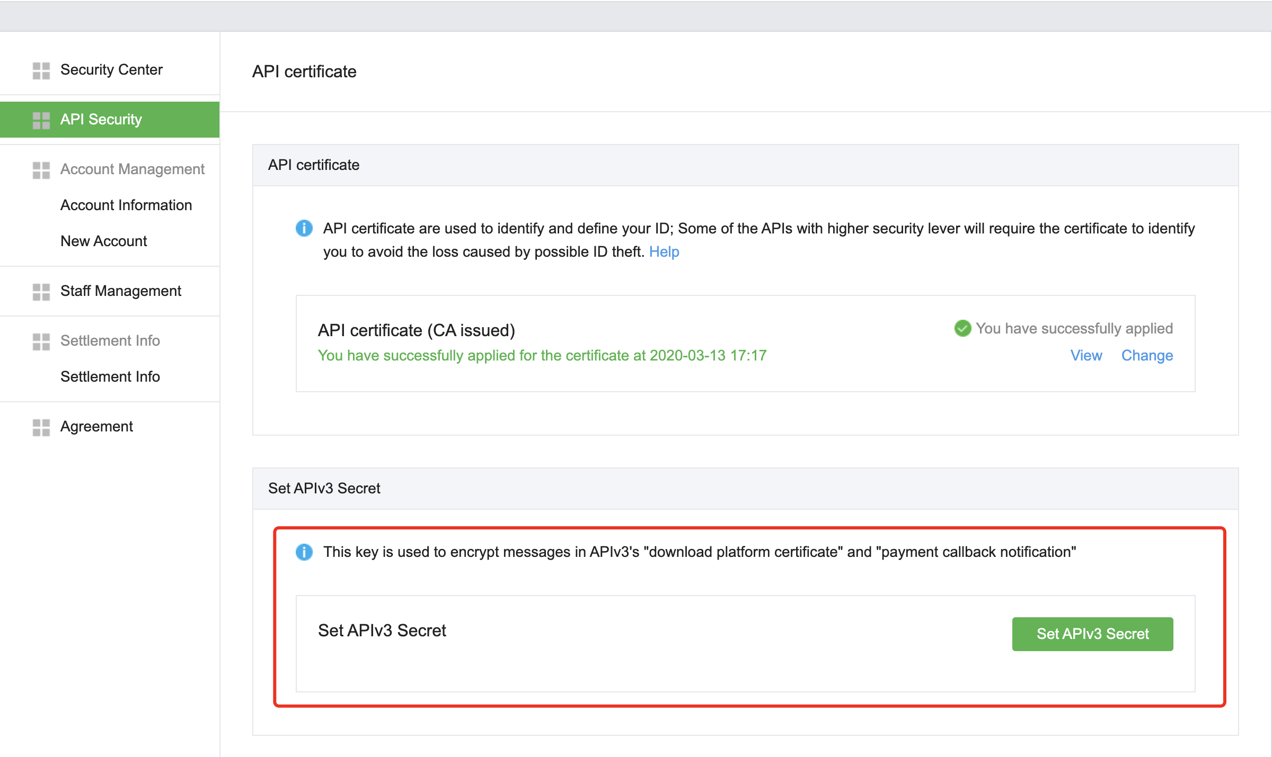Change the API certificate
The width and height of the screenshot is (1272, 757).
coord(1147,355)
